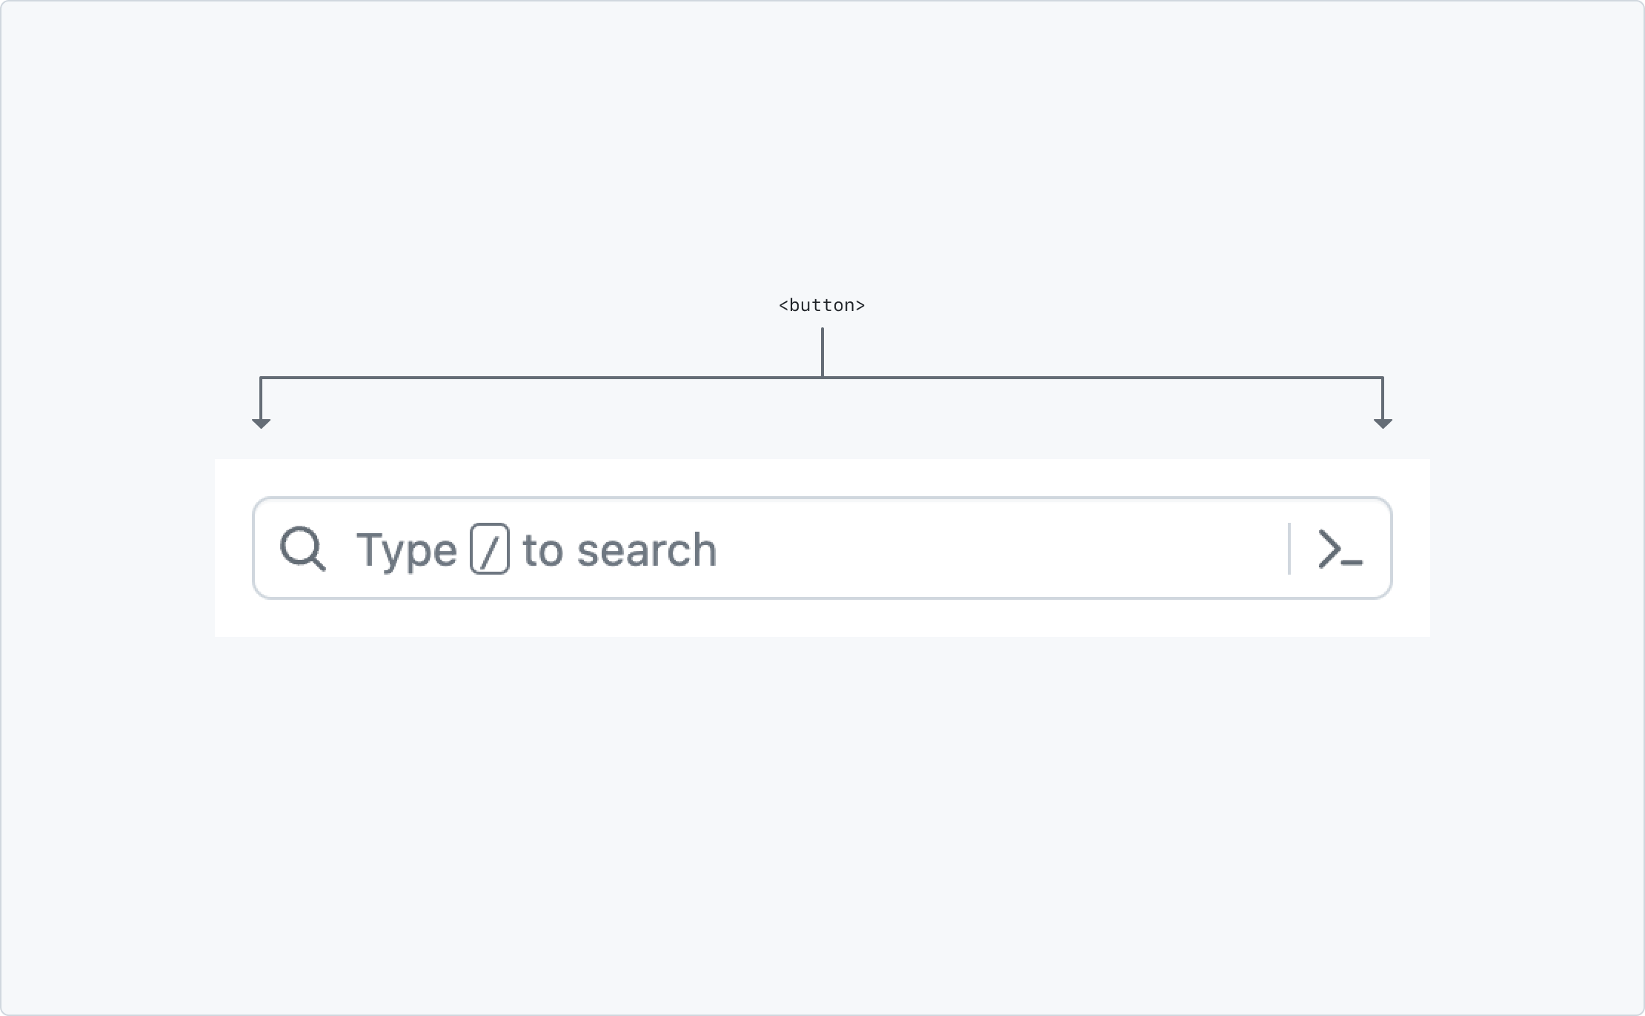
Task: Select the <button> annotation label
Action: point(822,305)
